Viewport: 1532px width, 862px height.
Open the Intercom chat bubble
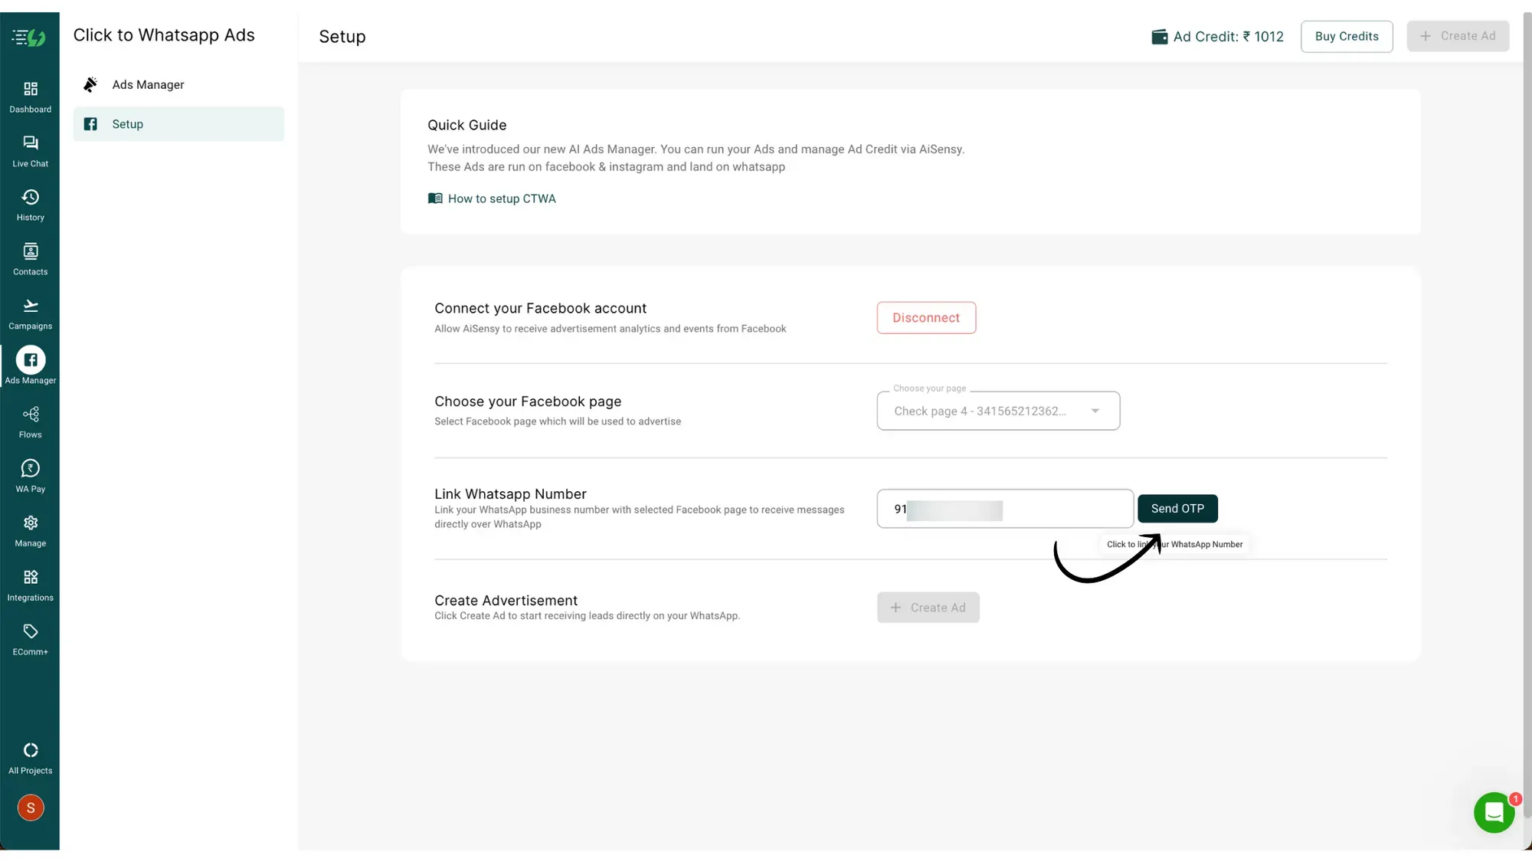tap(1494, 812)
